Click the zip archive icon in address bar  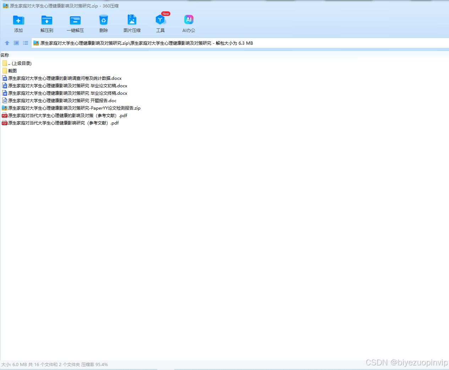pyautogui.click(x=36, y=43)
